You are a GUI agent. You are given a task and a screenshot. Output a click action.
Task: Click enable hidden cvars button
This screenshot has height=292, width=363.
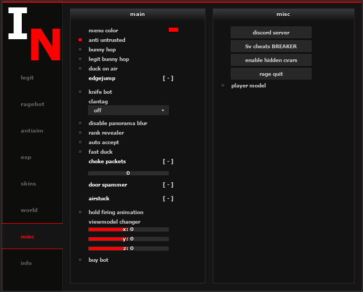pyautogui.click(x=271, y=60)
